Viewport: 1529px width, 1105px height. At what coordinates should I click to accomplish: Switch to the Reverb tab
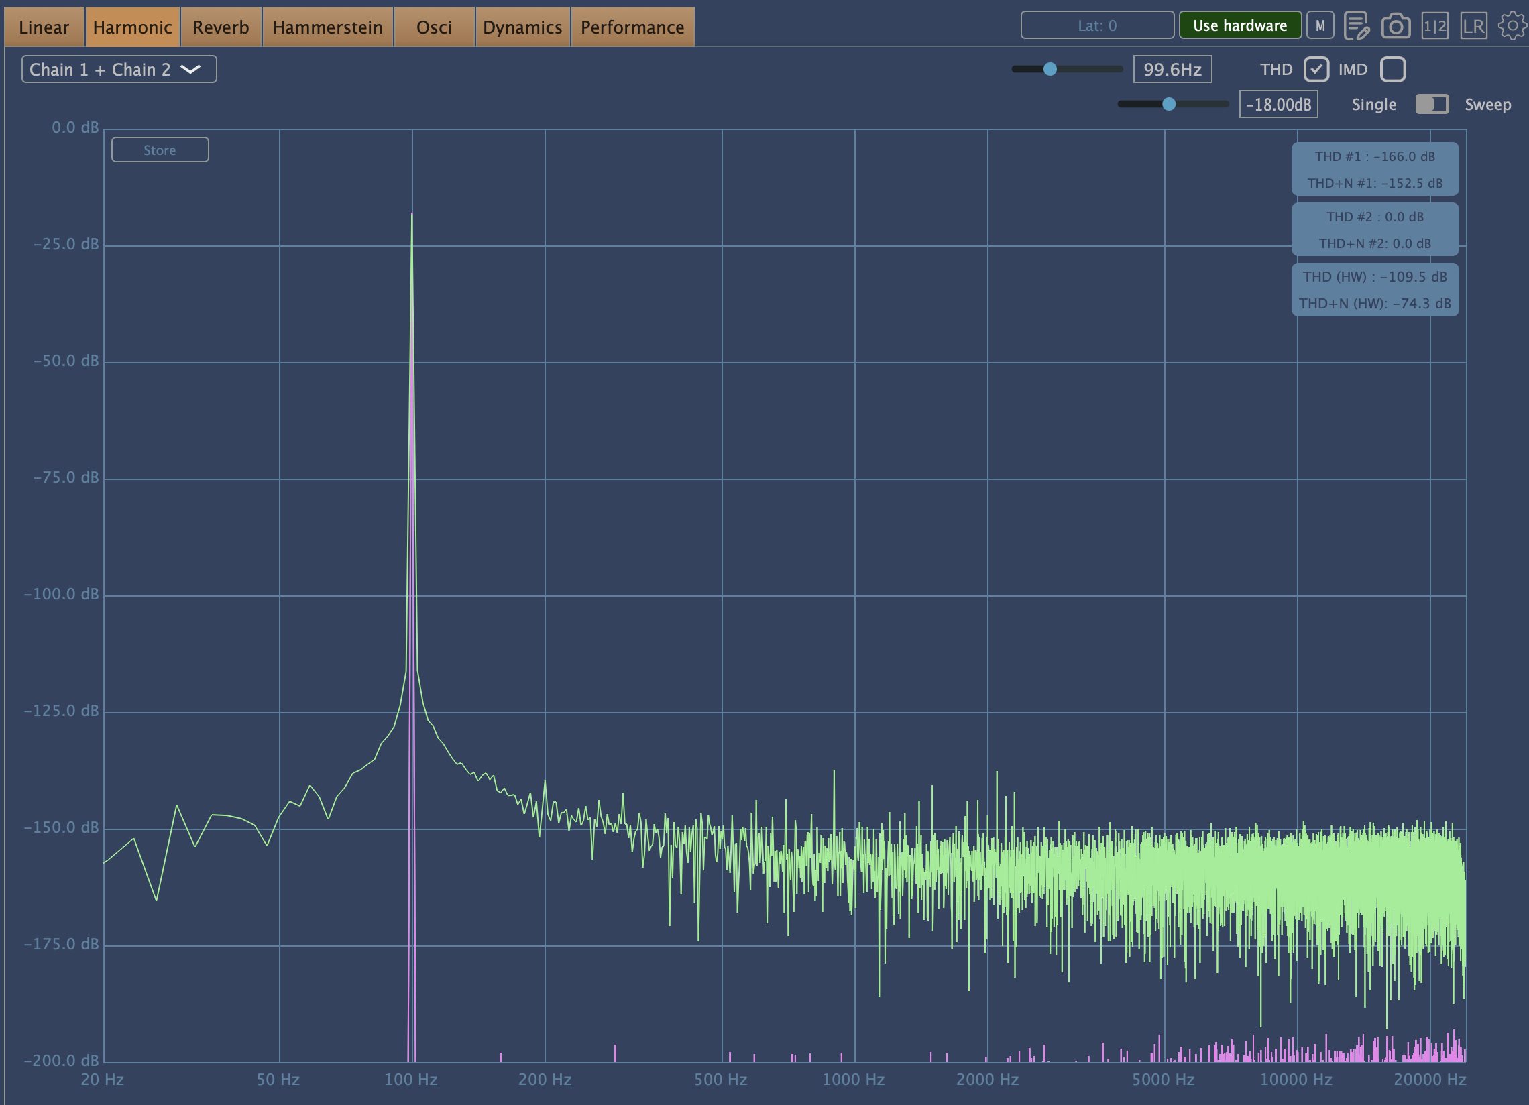(x=221, y=27)
